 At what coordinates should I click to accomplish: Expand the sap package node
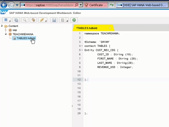pos(6,30)
